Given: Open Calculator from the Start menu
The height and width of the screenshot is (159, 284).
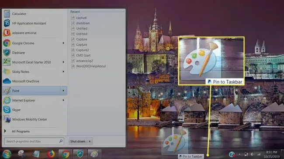Looking at the screenshot, I should 35,14.
